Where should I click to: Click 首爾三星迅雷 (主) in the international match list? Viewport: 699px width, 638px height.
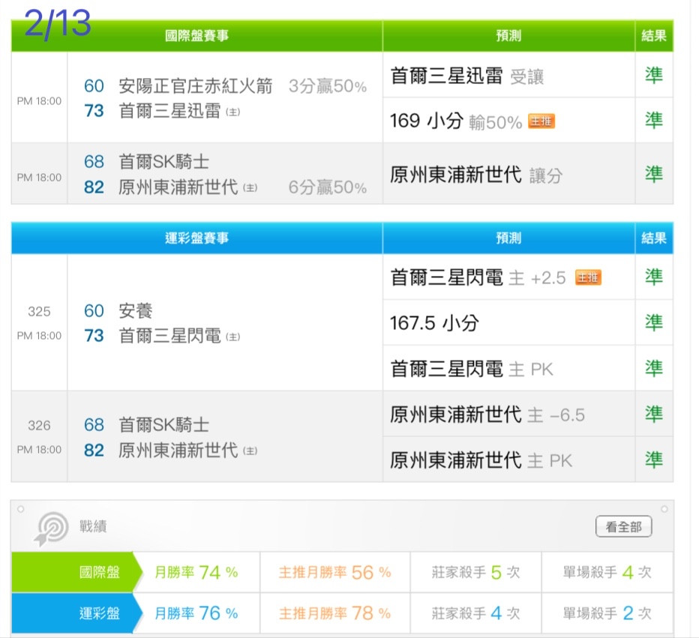pos(179,110)
